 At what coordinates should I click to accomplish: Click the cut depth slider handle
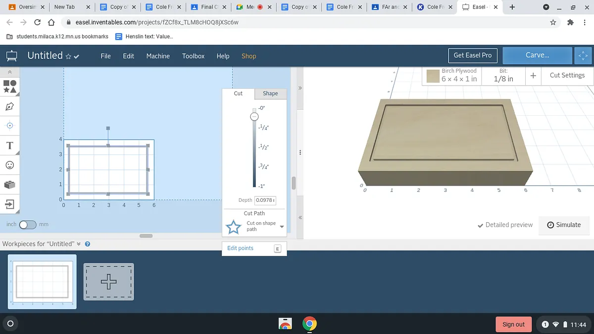[254, 117]
